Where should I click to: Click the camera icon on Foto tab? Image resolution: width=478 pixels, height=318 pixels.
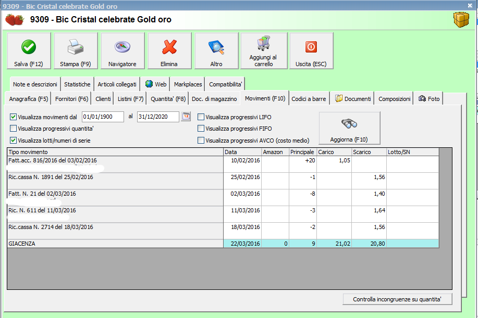(x=422, y=98)
